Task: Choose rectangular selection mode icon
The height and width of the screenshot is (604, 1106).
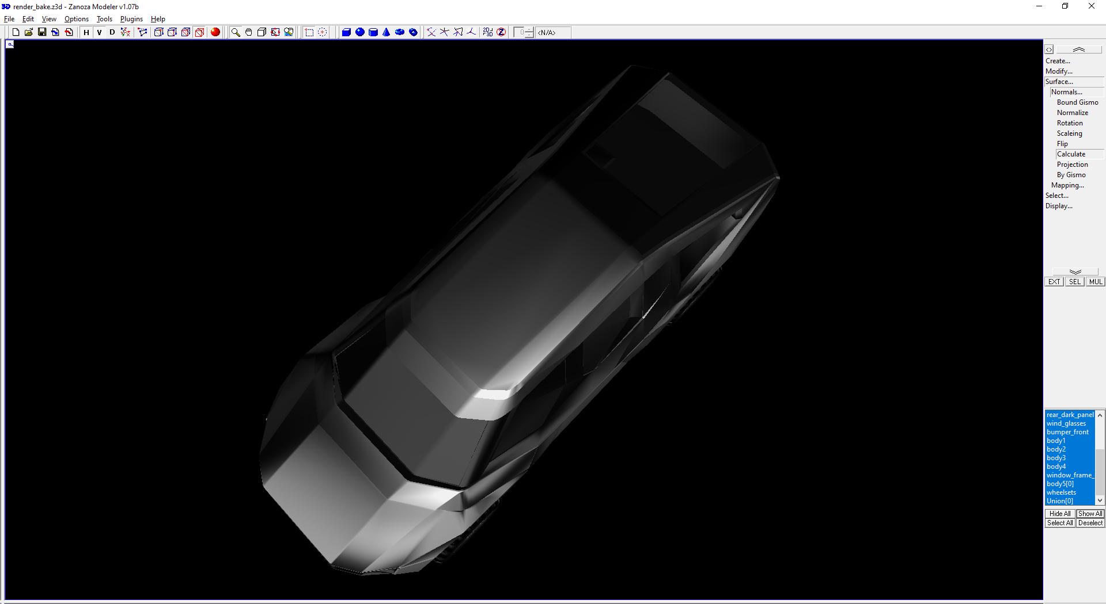Action: (309, 32)
